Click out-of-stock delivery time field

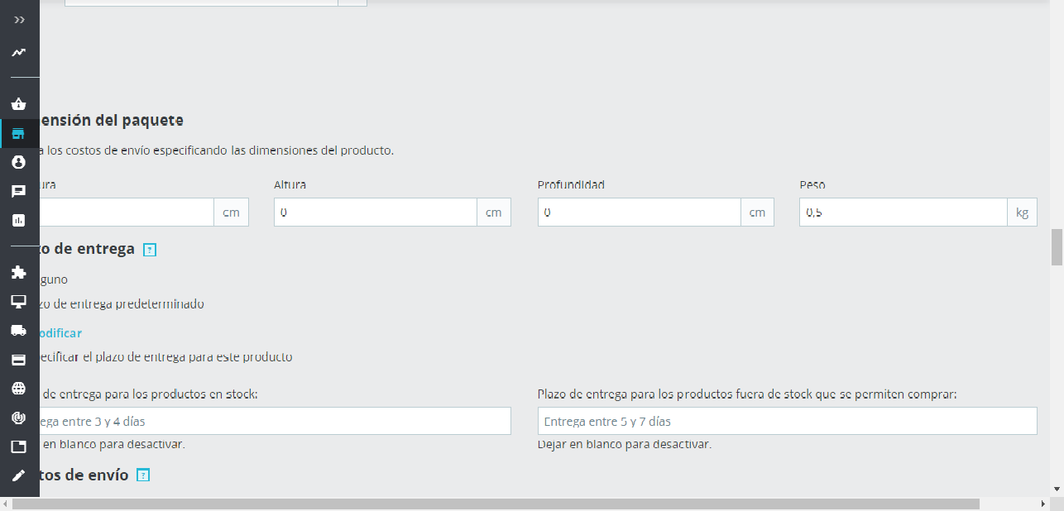tap(787, 421)
